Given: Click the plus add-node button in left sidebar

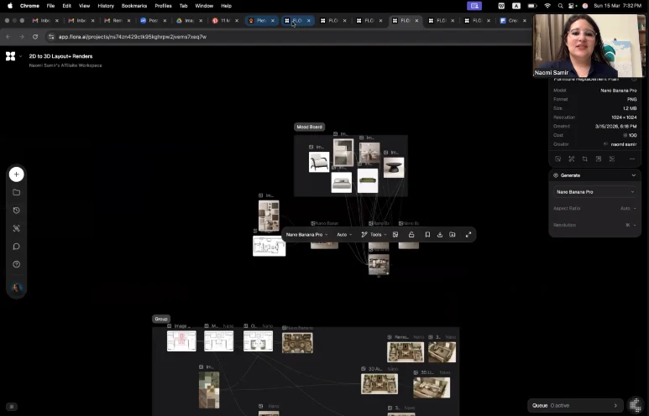Looking at the screenshot, I should coord(16,174).
